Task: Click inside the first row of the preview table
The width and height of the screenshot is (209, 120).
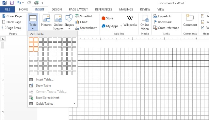Action: click(125, 51)
